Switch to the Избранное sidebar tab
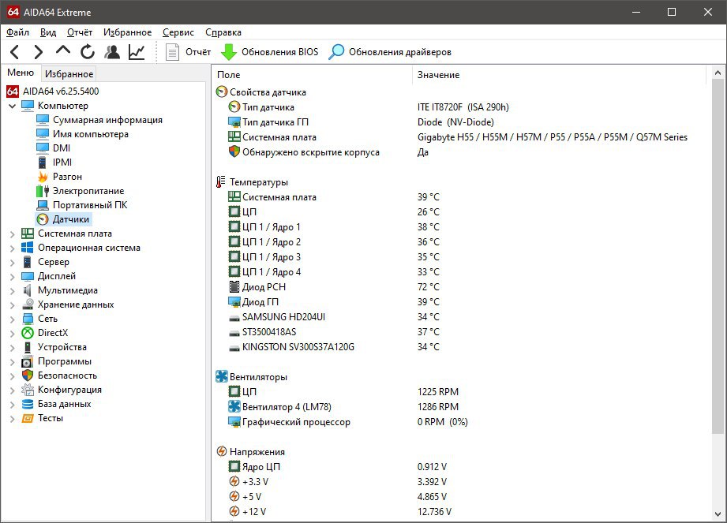The width and height of the screenshot is (727, 523). pos(69,73)
